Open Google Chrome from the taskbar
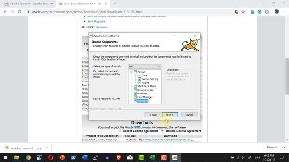 28,157
